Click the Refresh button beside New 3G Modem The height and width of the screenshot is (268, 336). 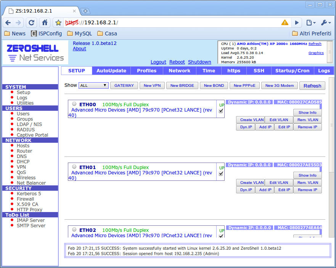pyautogui.click(x=312, y=86)
